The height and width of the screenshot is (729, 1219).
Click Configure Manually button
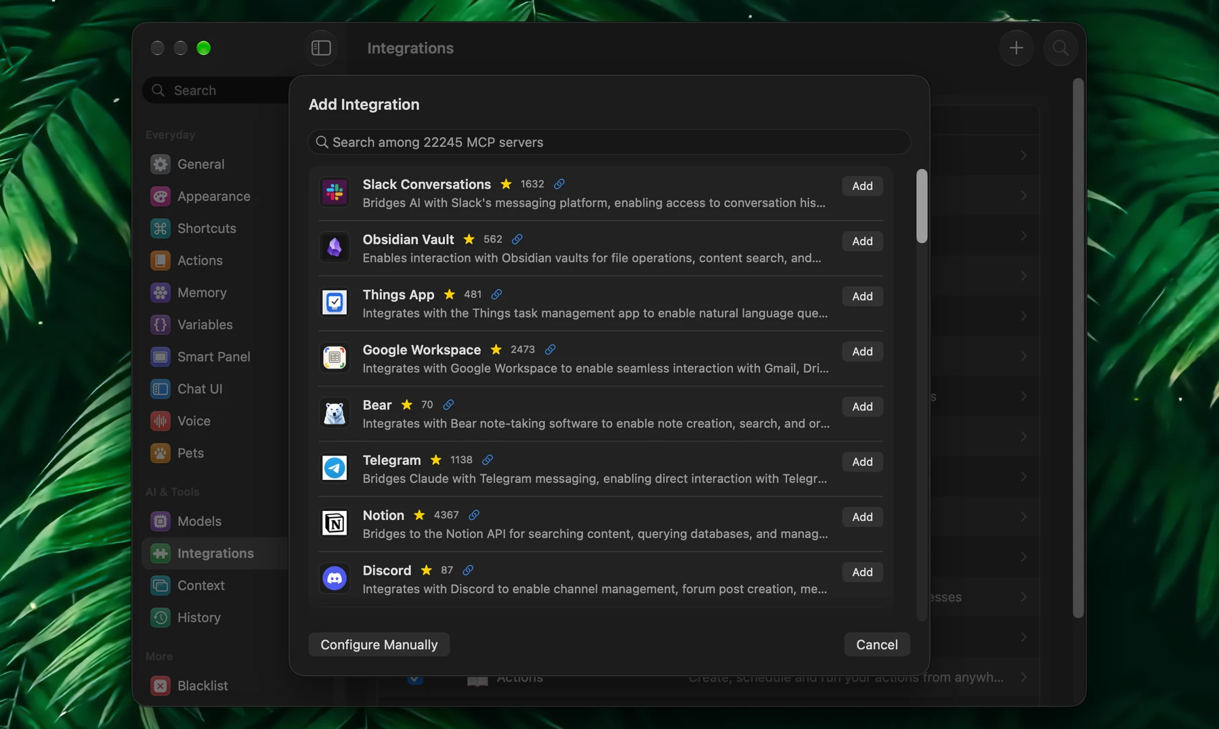379,644
